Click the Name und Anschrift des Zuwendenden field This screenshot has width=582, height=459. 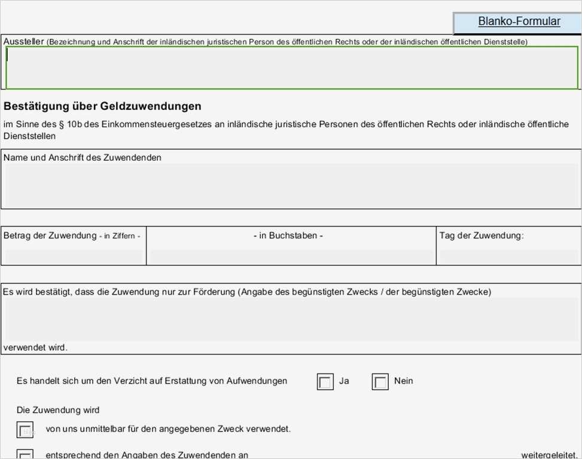coord(287,185)
